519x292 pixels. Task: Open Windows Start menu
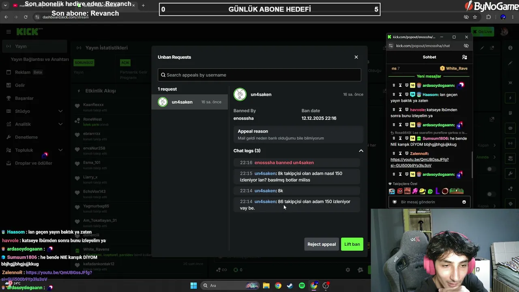point(193,286)
